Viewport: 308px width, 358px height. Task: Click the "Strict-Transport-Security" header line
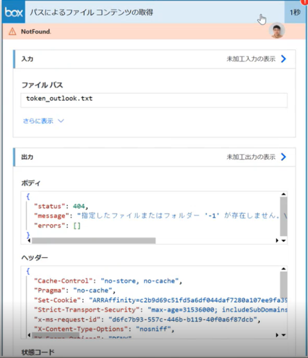pos(160,310)
